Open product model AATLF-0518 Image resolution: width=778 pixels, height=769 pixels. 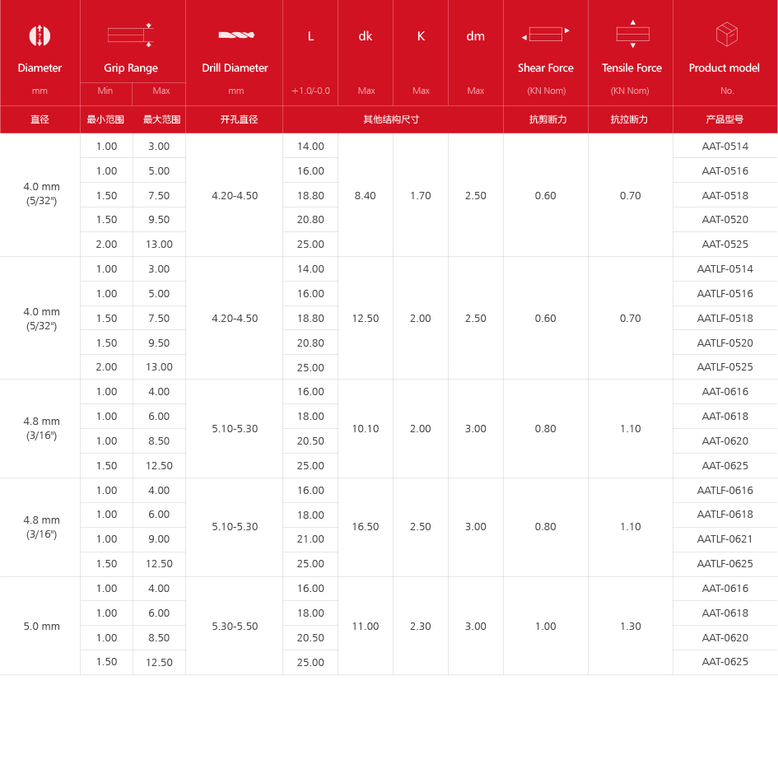click(724, 319)
